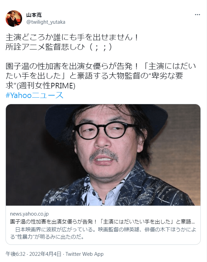Open the Twitter Web App source link
This screenshot has height=262, width=207.
coord(85,254)
